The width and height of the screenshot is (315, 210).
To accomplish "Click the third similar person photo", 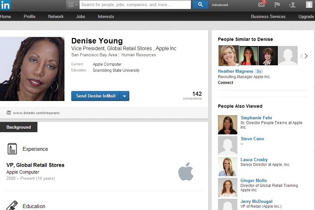I will pyautogui.click(x=268, y=56).
